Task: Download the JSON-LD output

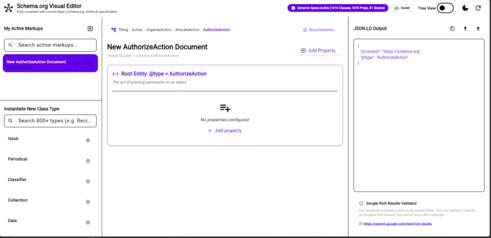Action: pyautogui.click(x=465, y=29)
